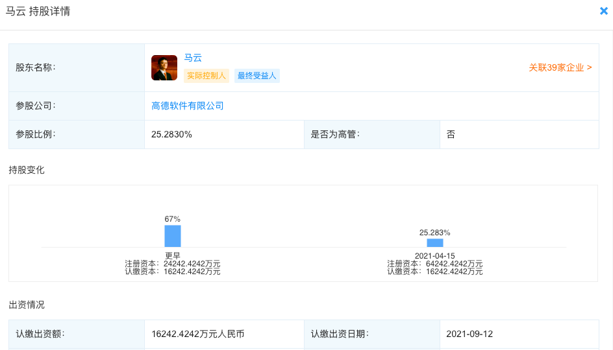
Task: Open 关联39家企业 related companies link
Action: point(560,67)
